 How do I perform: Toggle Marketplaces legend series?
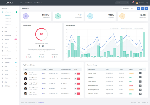pos(138,28)
